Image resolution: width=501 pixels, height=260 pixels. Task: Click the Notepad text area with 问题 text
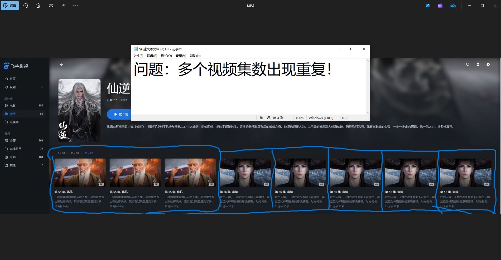pyautogui.click(x=249, y=86)
